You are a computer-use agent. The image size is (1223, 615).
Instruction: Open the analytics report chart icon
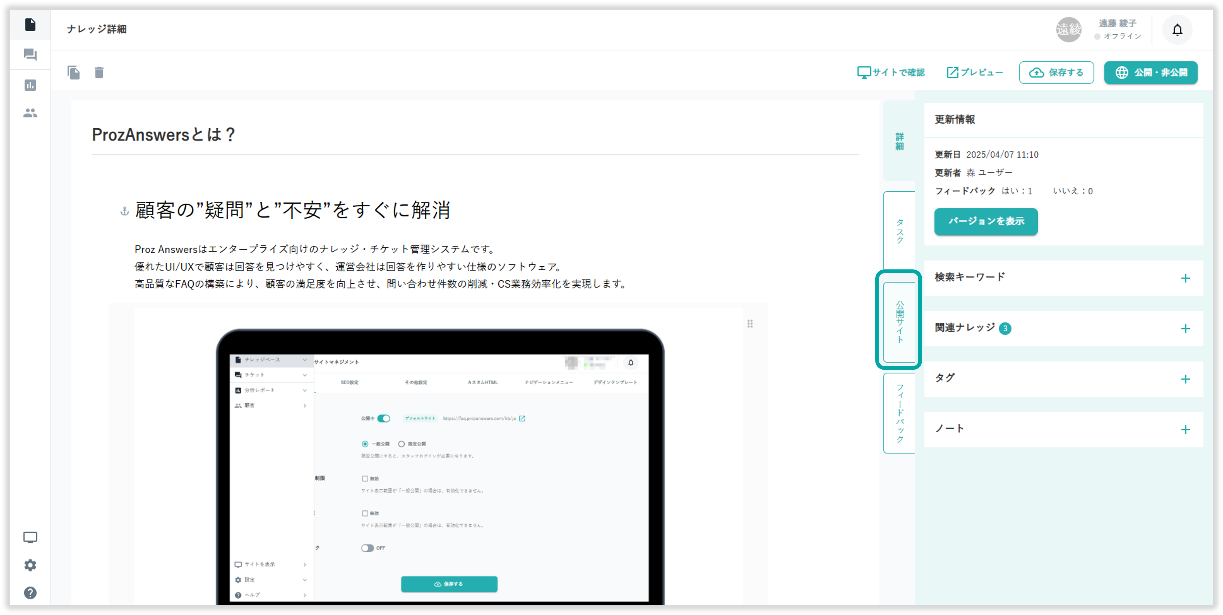click(x=30, y=85)
